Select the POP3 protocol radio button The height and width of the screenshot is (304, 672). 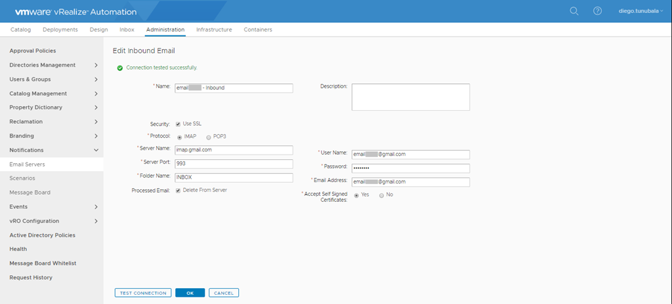[x=209, y=137]
